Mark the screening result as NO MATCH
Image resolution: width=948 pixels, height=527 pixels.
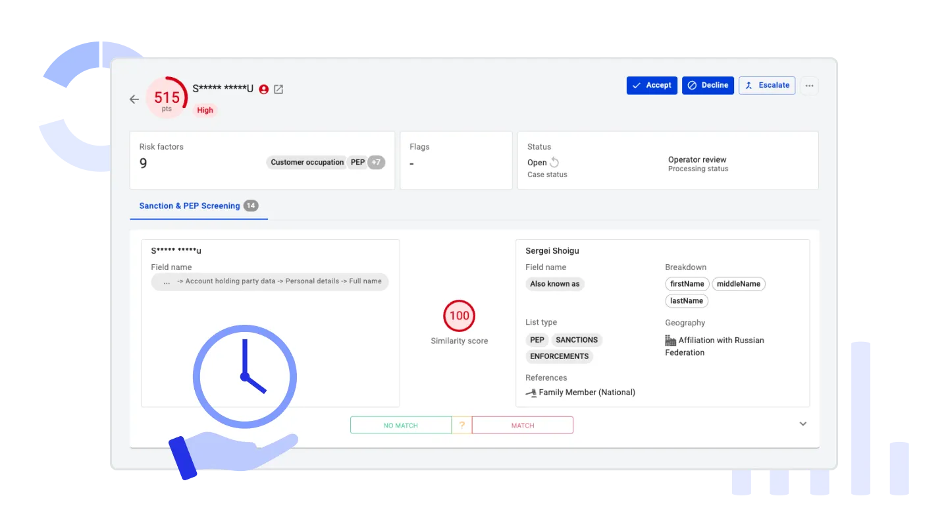[400, 426]
